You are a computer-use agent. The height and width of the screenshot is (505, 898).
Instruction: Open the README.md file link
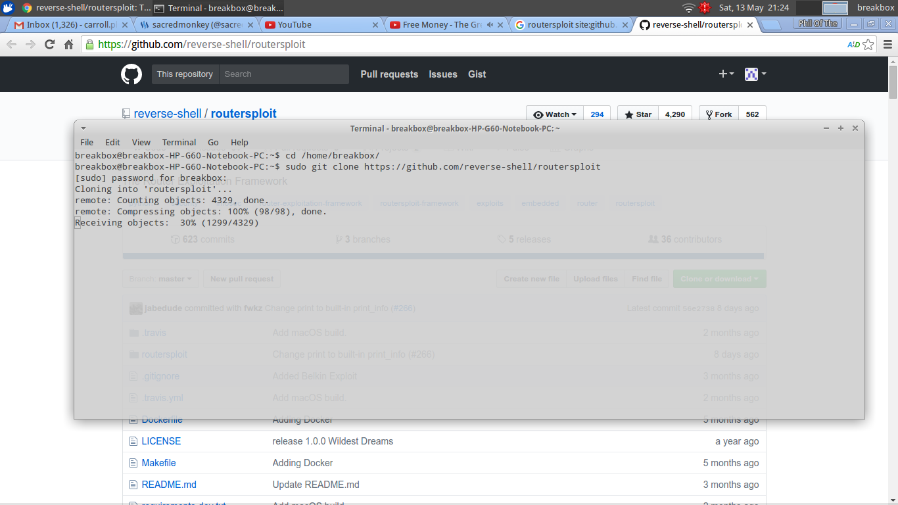click(x=169, y=485)
